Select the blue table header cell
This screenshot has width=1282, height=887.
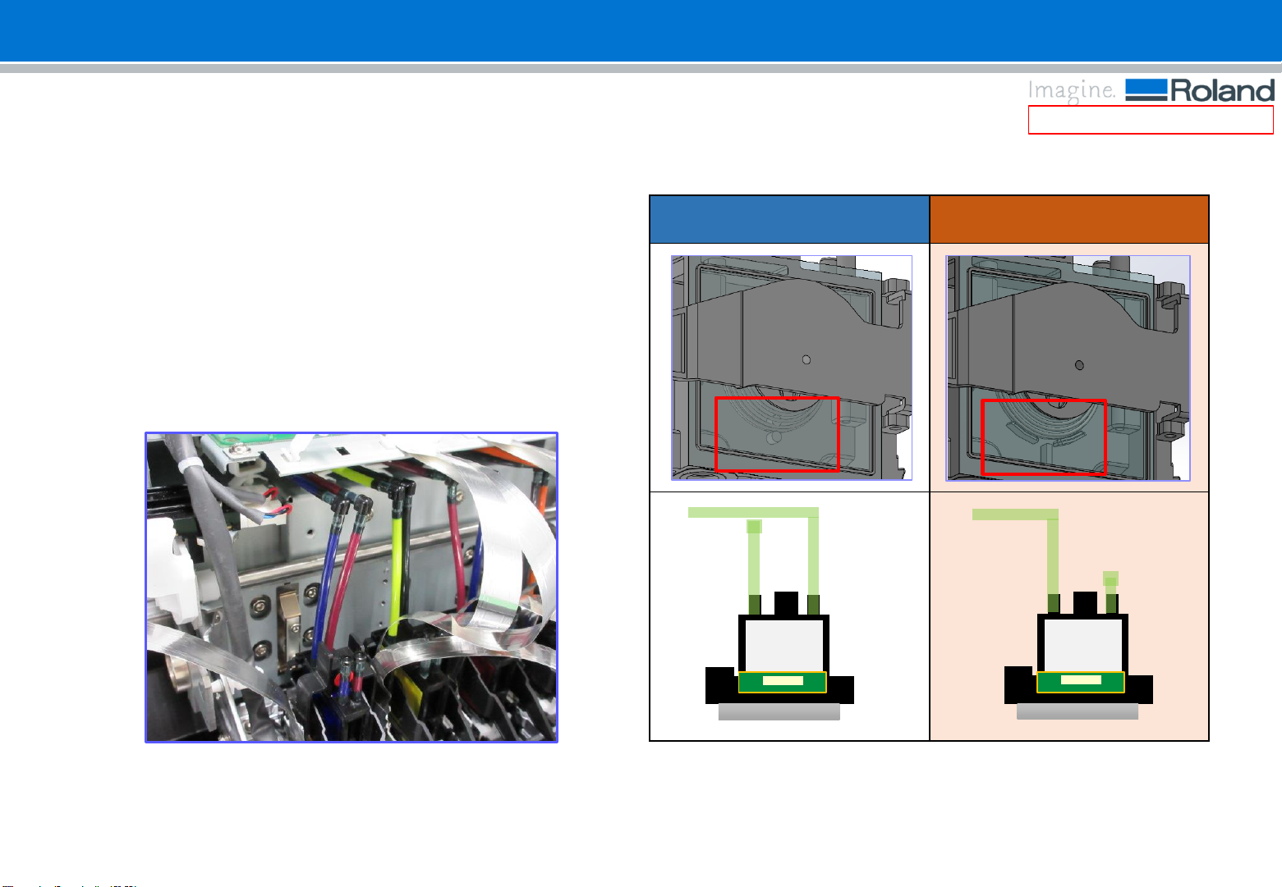click(x=789, y=219)
